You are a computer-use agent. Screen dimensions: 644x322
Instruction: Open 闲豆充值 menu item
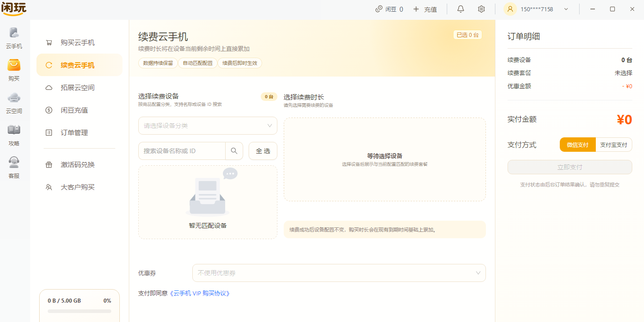[80, 110]
